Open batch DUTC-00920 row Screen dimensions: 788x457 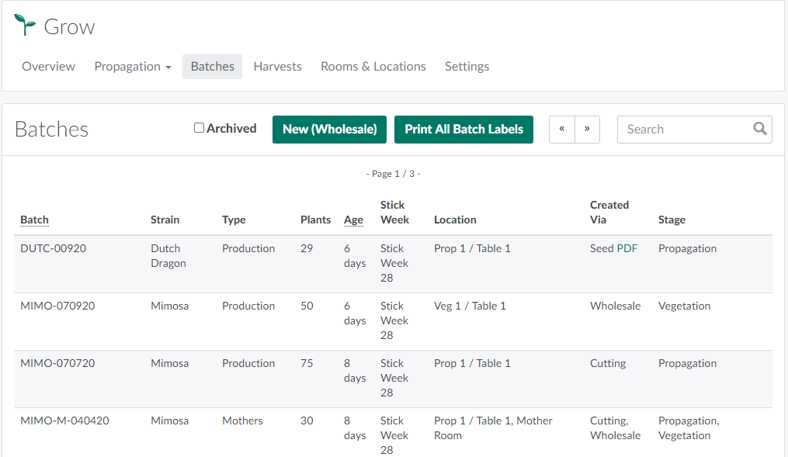click(53, 248)
